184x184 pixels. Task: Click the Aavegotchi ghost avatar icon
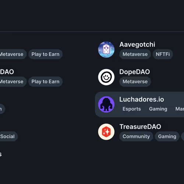coord(106,50)
